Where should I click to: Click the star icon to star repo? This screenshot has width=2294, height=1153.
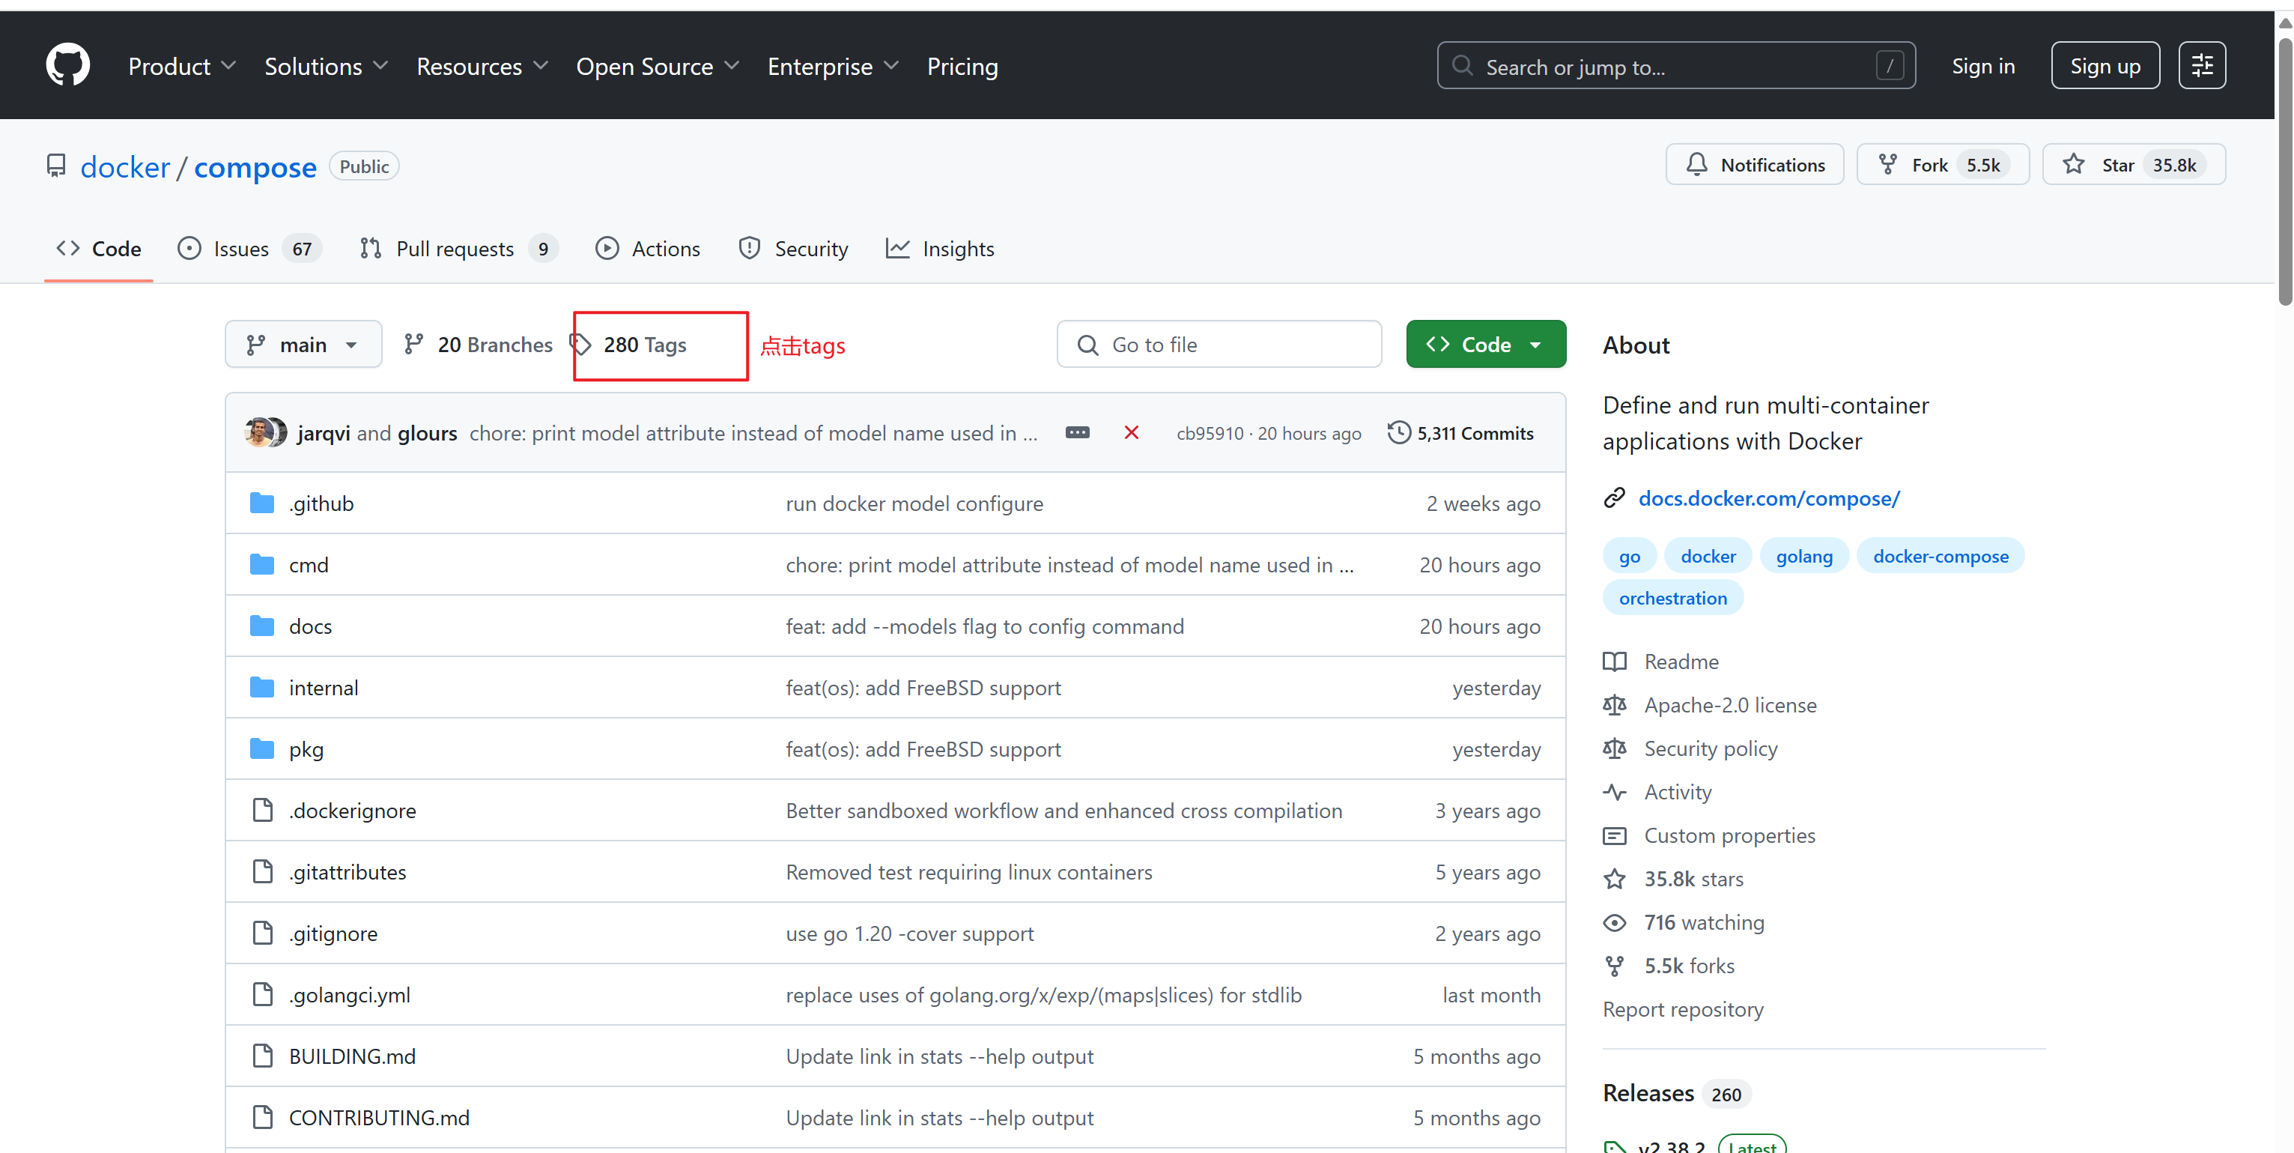tap(2074, 165)
